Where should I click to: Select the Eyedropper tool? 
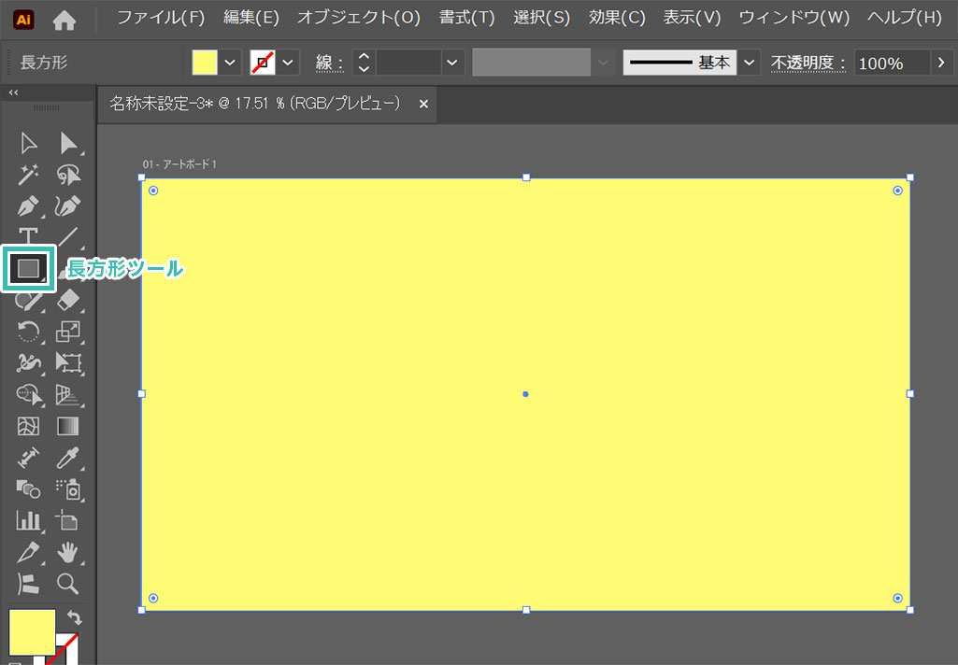68,458
